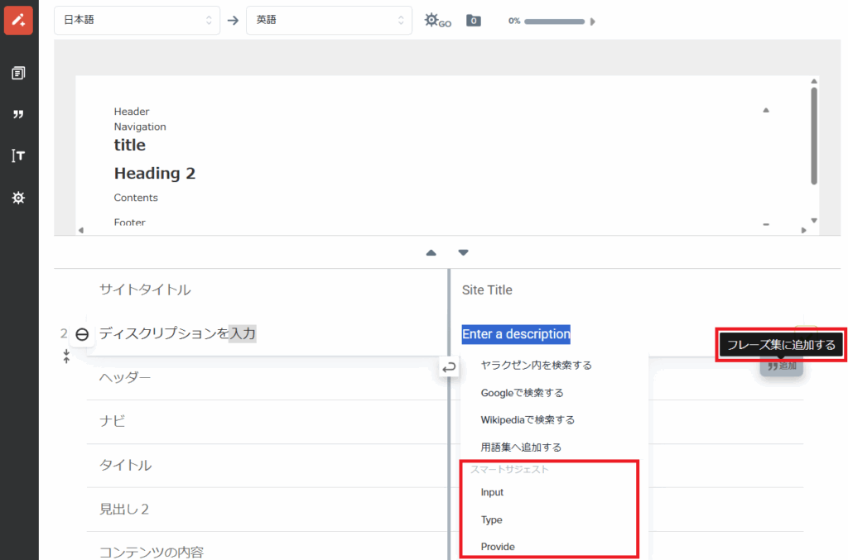This screenshot has height=560, width=848.
Task: Expand the preview pane with down triangle
Action: click(x=463, y=253)
